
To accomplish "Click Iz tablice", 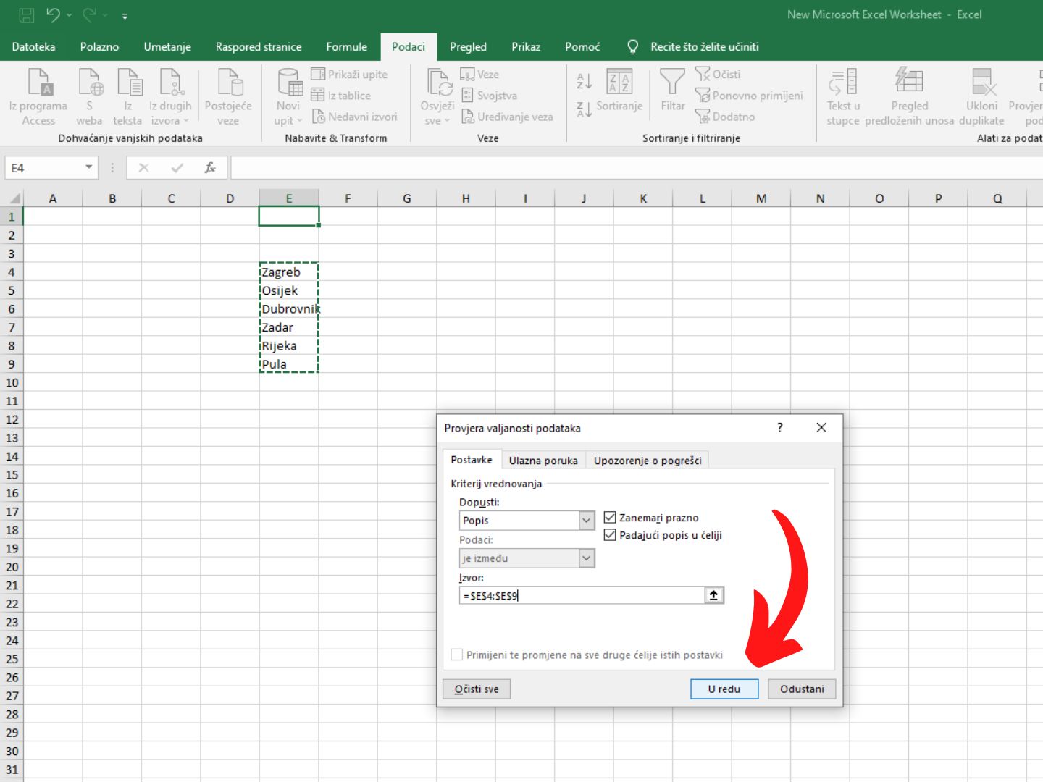I will point(340,95).
